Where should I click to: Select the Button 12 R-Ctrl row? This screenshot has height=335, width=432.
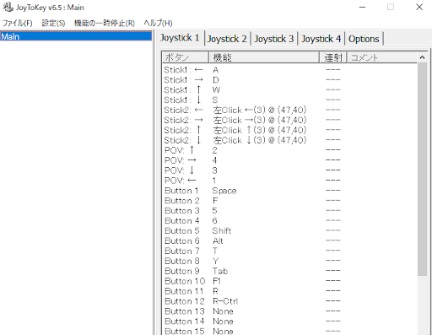(x=289, y=301)
